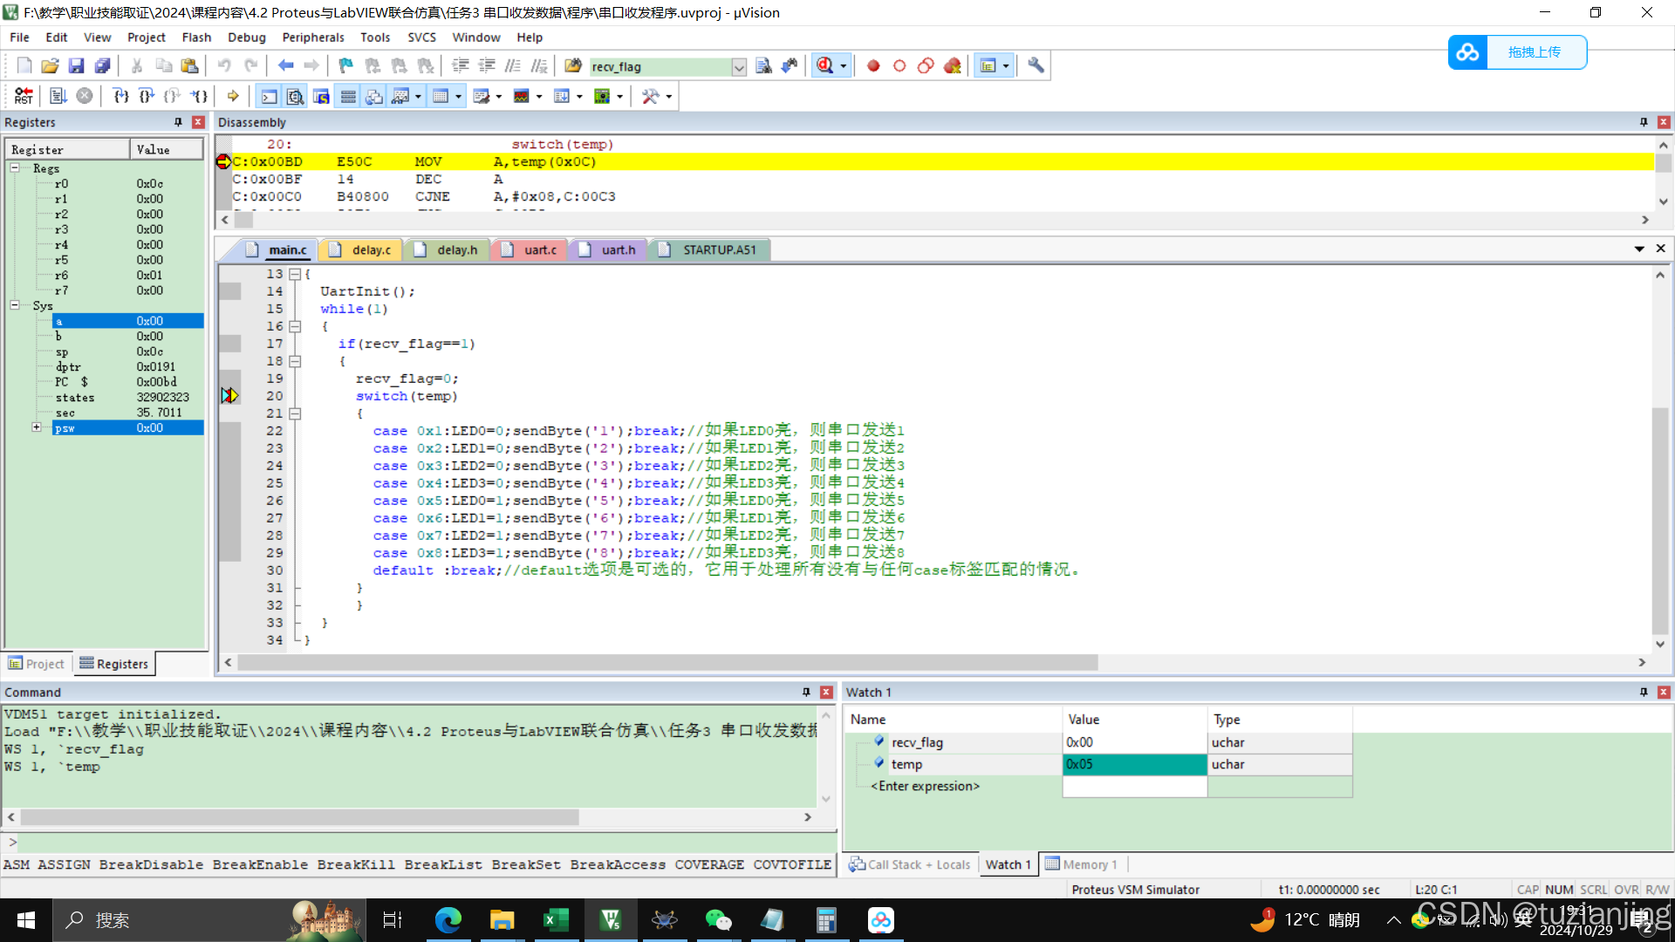
Task: Click the Run program icon
Action: 58,96
